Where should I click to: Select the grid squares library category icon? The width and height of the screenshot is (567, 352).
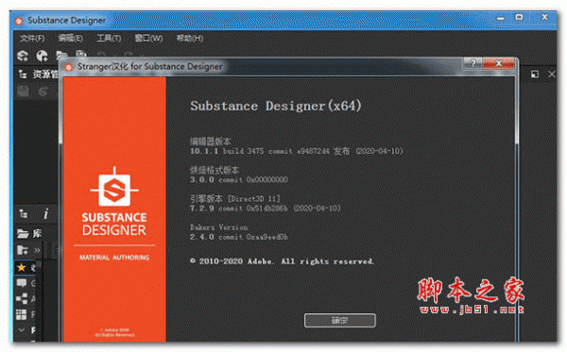click(x=22, y=314)
